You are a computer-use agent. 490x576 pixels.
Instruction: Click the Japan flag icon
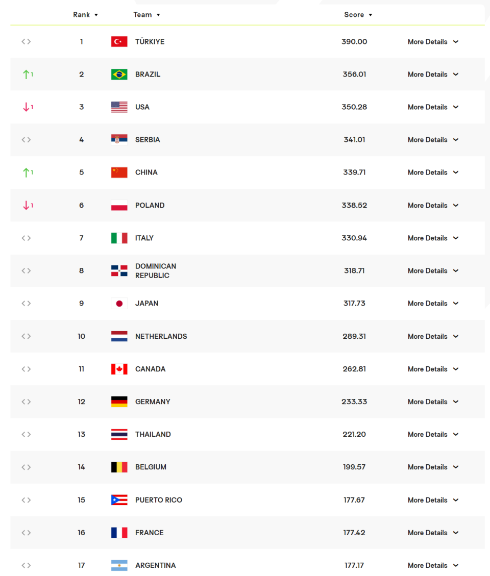click(119, 304)
